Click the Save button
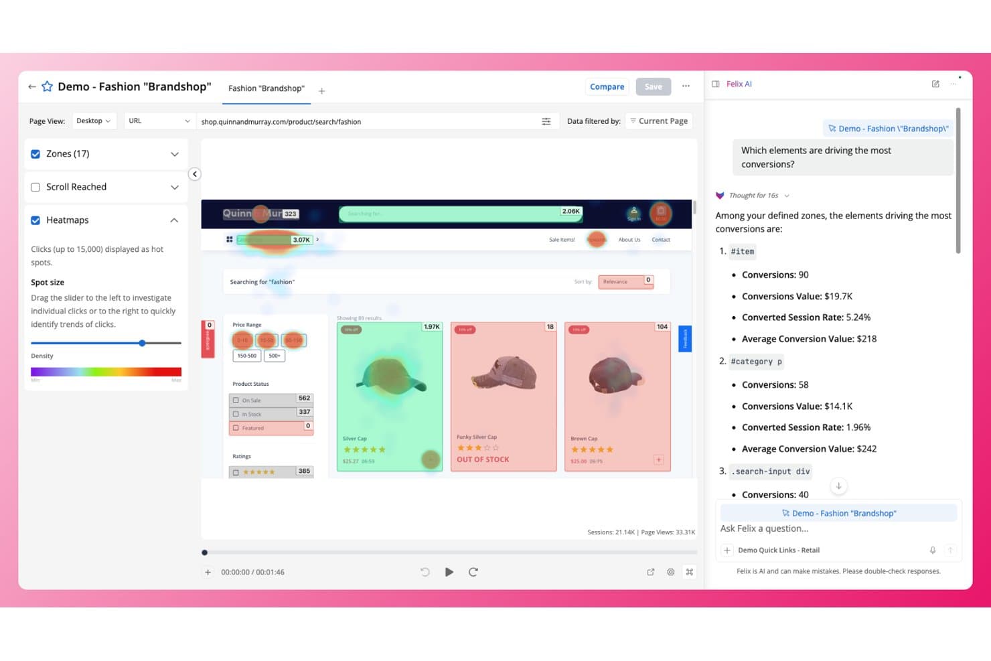The height and width of the screenshot is (661, 991). point(653,86)
